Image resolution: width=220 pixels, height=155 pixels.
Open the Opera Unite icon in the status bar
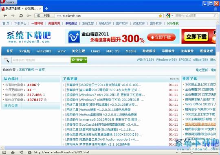coord(21,152)
